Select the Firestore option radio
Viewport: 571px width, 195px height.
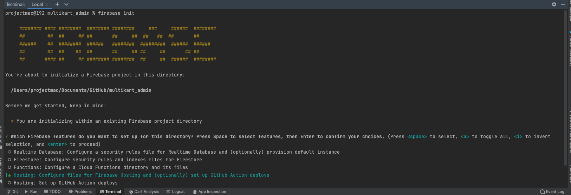(x=9, y=160)
